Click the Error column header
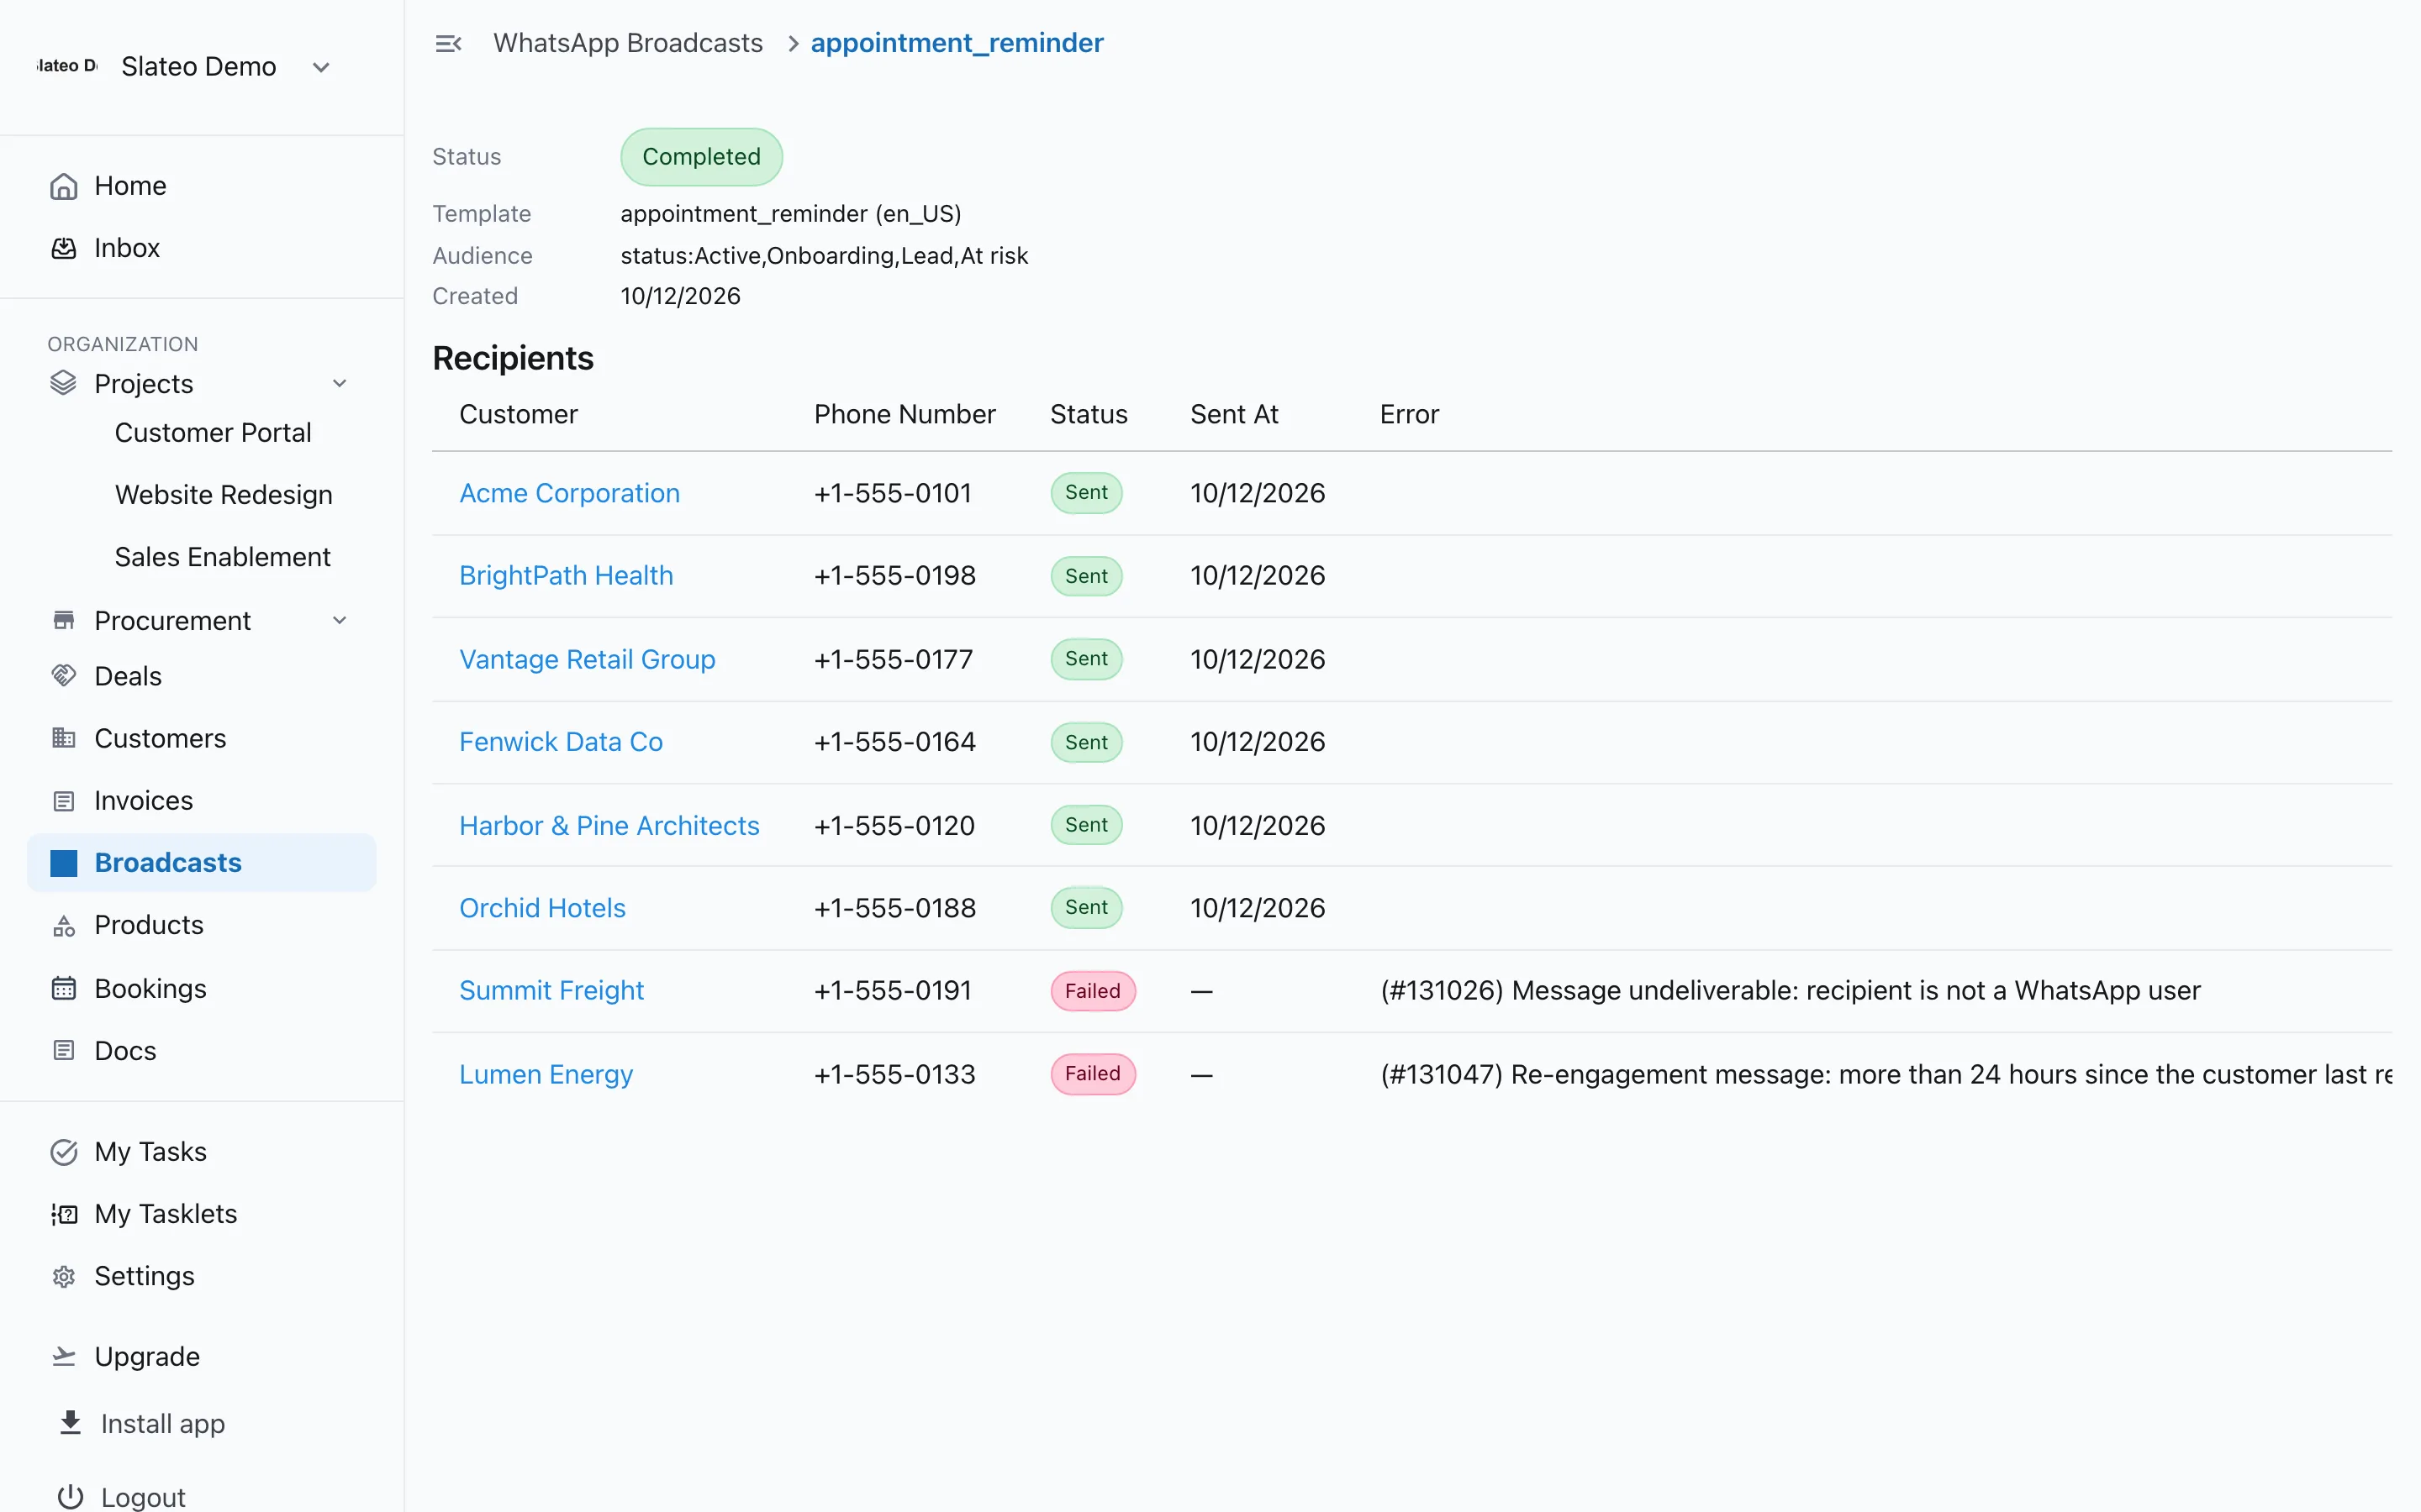 click(x=1409, y=414)
